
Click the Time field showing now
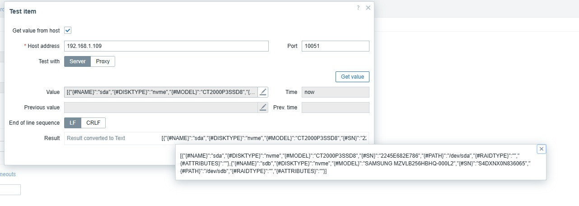click(x=335, y=92)
